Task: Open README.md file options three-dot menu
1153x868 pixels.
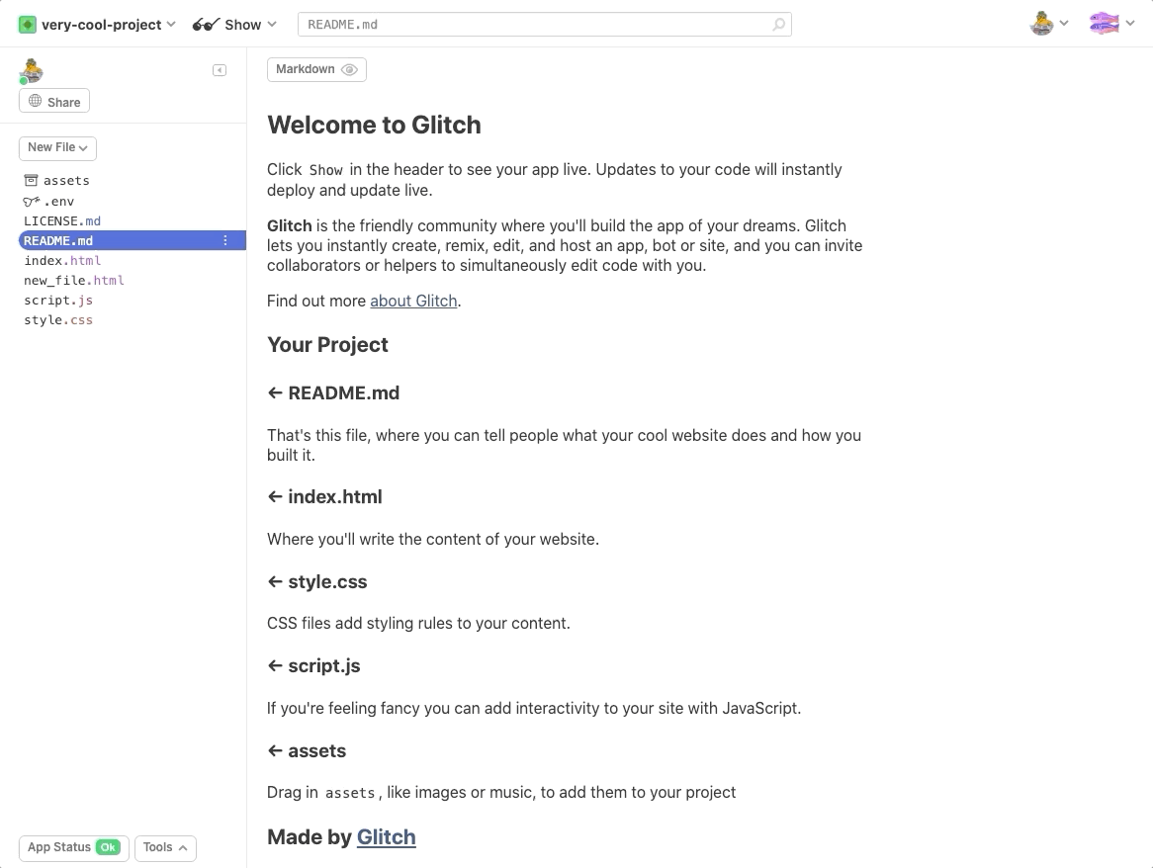Action: click(x=225, y=241)
